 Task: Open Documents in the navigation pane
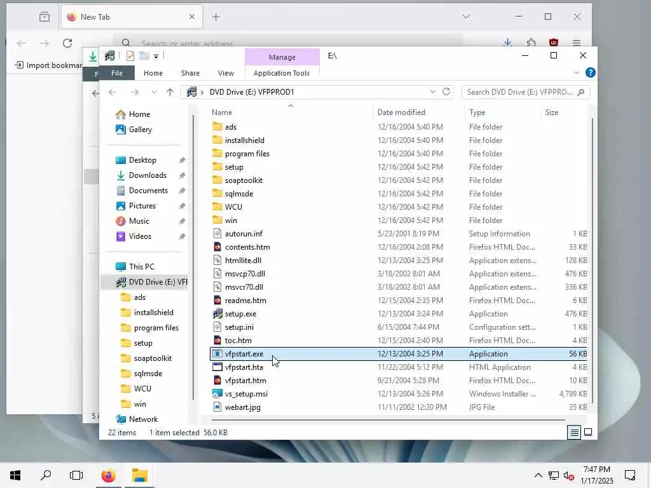(148, 191)
